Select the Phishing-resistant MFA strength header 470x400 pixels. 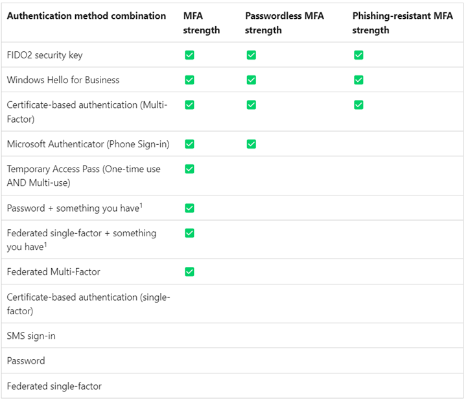(403, 23)
